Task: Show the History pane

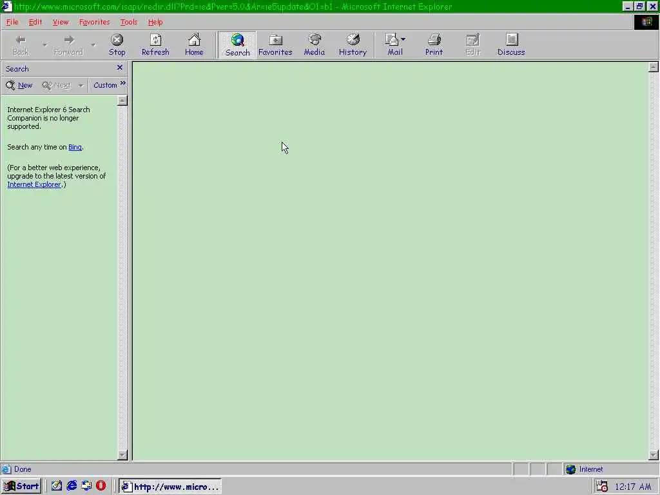Action: click(x=353, y=45)
